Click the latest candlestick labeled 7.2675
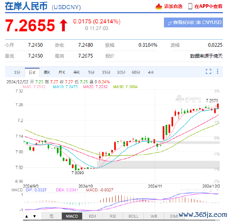230x221 pixels. [x=218, y=106]
